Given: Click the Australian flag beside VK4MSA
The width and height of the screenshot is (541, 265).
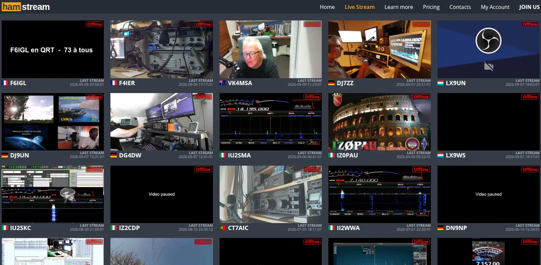Looking at the screenshot, I should point(223,83).
